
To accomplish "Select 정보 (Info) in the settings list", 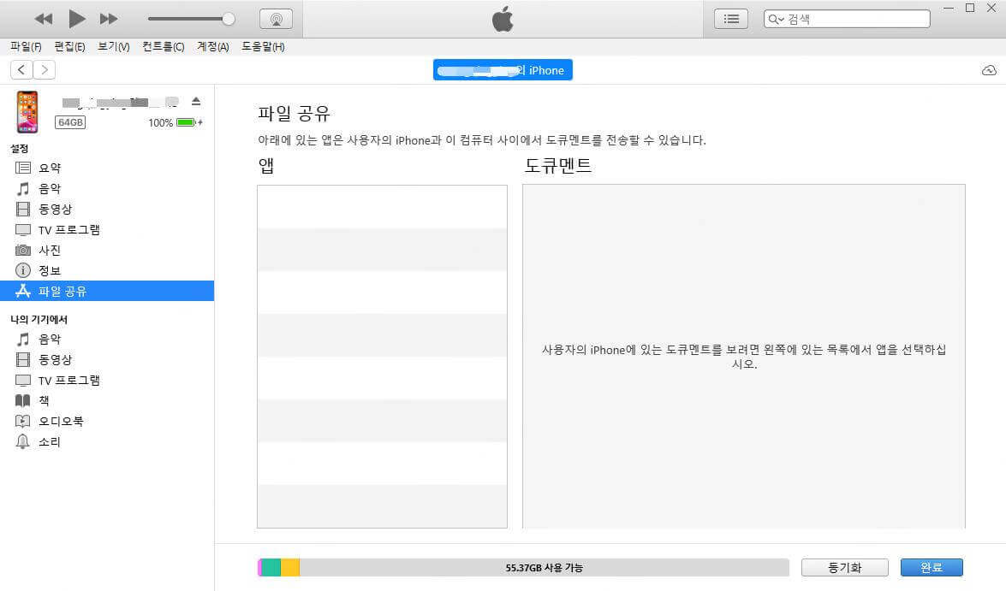I will pos(48,270).
